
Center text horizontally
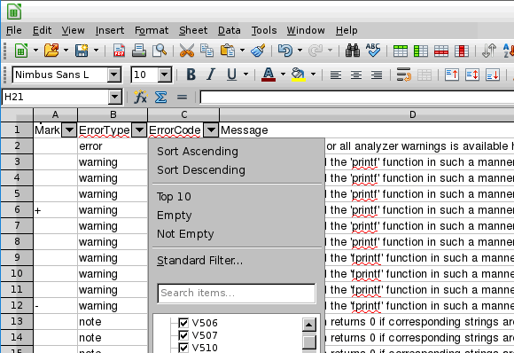click(x=356, y=75)
